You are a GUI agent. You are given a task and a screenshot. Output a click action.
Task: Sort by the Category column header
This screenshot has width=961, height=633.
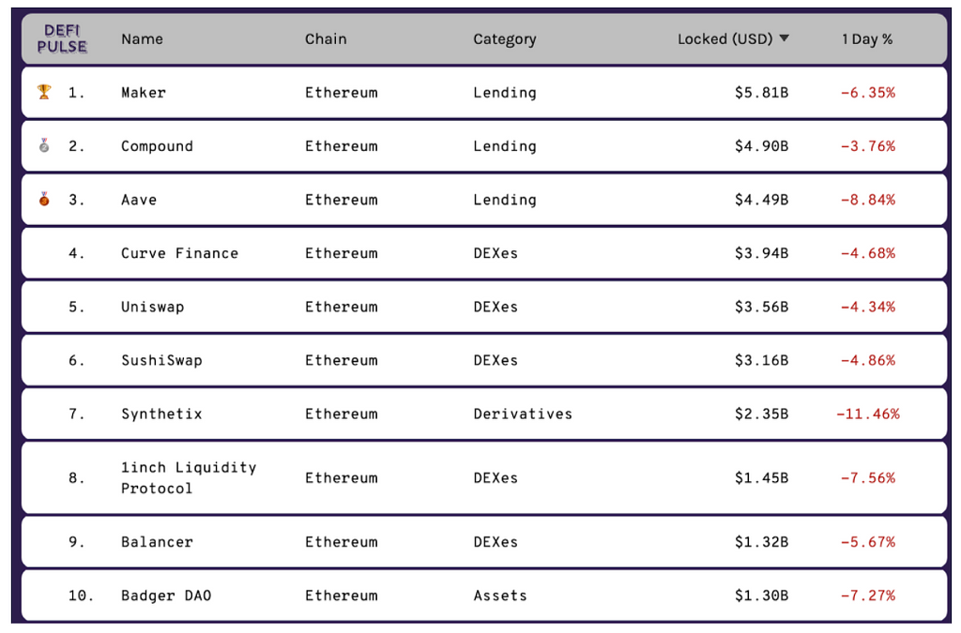[505, 39]
